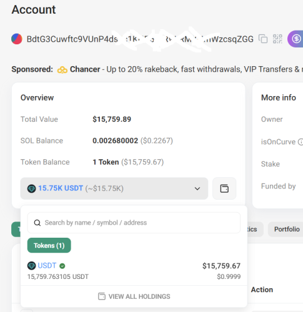Click the USDT verified green badge
The width and height of the screenshot is (303, 312).
[x=62, y=266]
